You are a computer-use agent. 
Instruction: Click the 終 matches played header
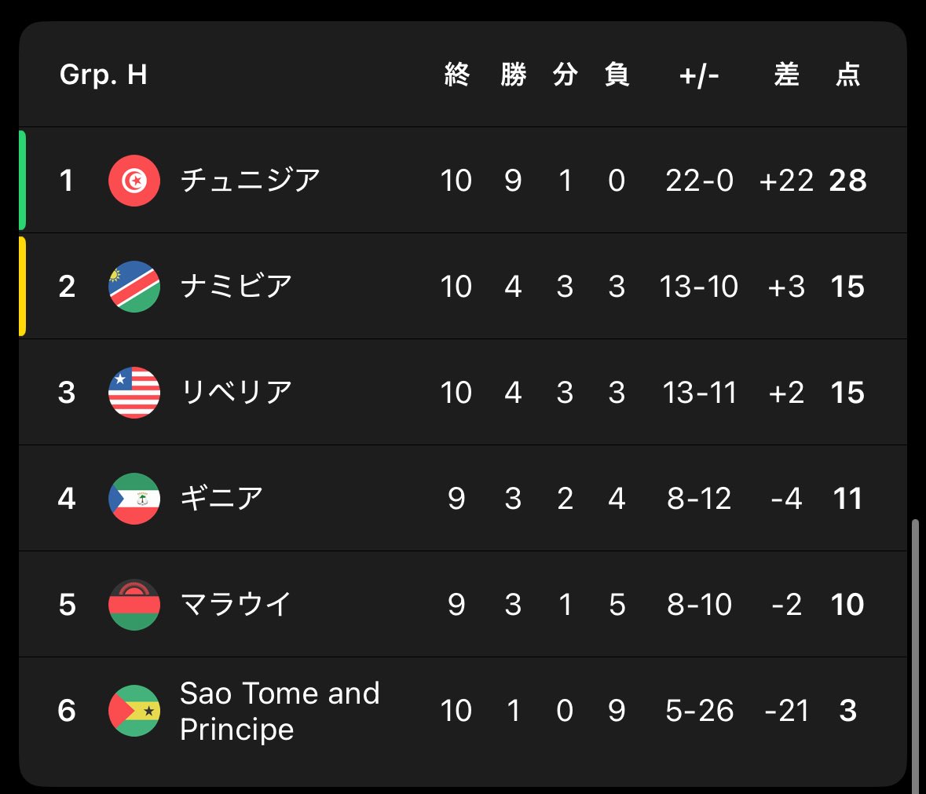(x=456, y=75)
